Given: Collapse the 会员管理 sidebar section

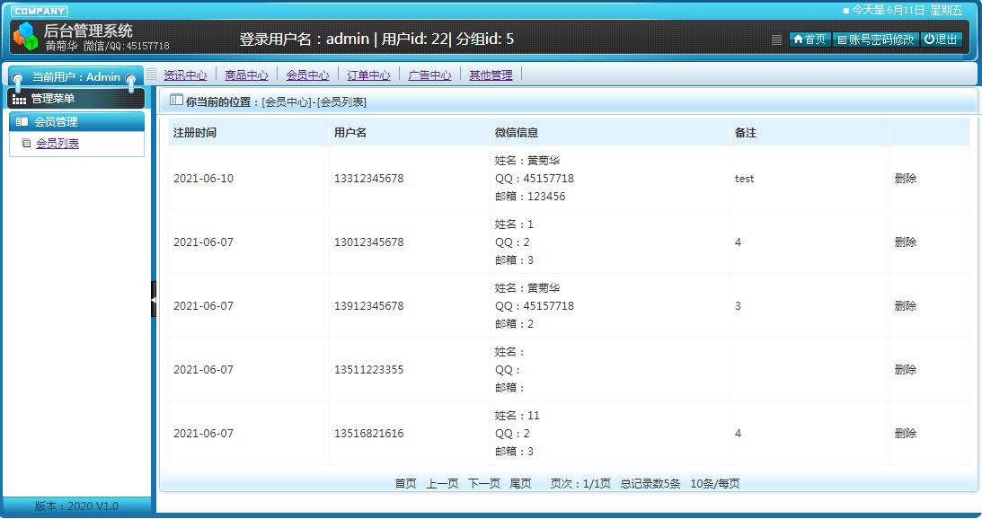Looking at the screenshot, I should [76, 121].
